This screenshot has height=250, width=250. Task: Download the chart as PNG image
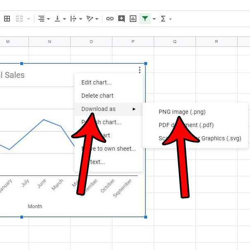coord(182,112)
